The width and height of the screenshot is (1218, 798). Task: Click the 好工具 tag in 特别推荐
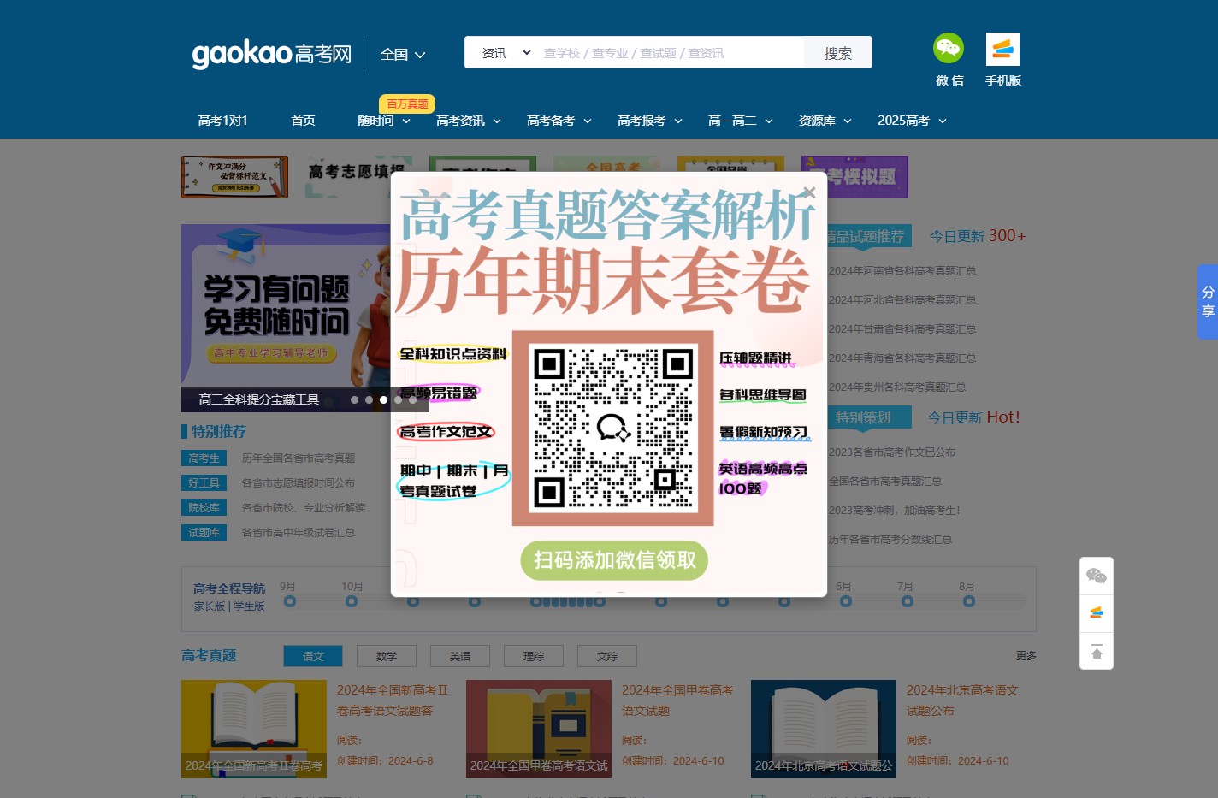coord(204,483)
